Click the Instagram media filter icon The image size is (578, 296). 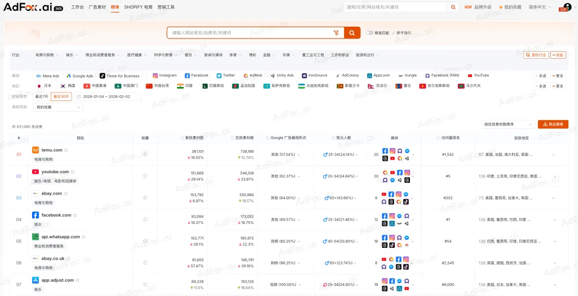pos(155,76)
